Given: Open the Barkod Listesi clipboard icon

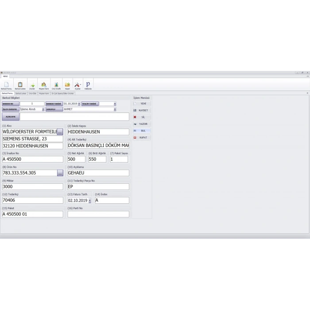Looking at the screenshot, I should (20, 85).
